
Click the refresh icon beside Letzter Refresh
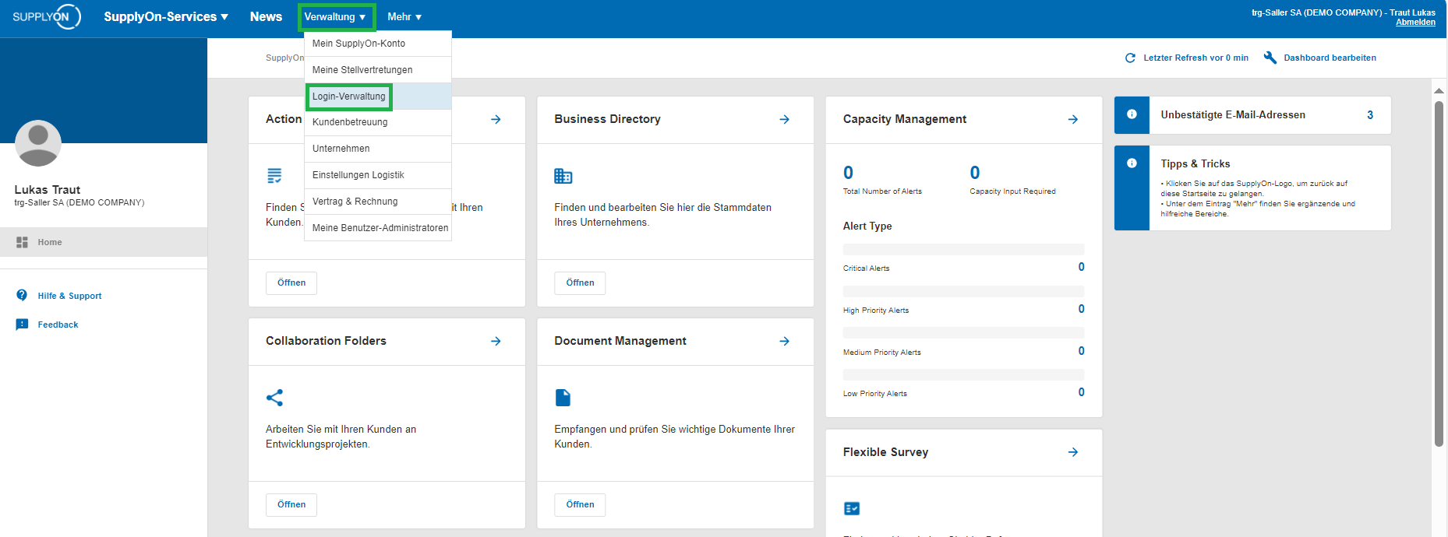coord(1130,58)
